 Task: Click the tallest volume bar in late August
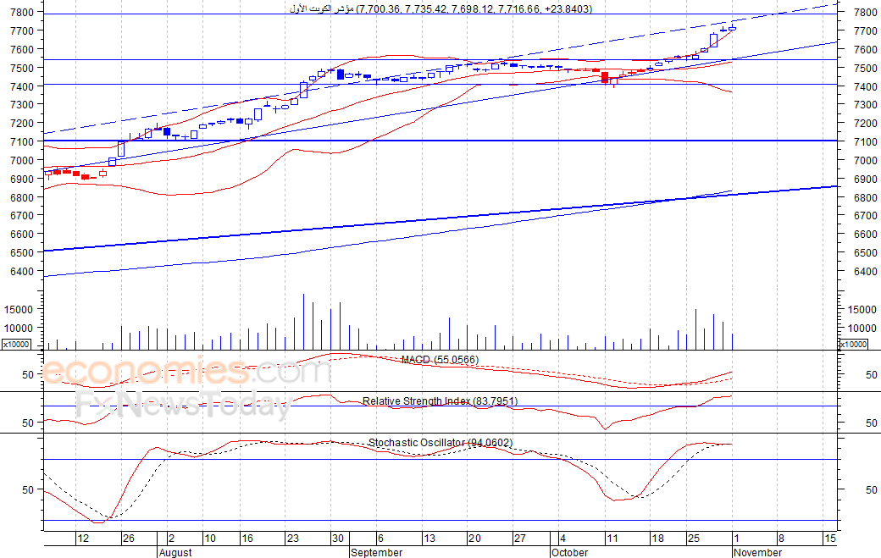[x=304, y=322]
